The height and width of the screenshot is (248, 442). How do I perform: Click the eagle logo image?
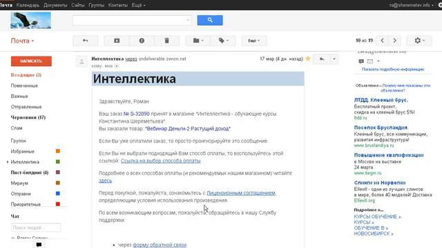point(30,20)
